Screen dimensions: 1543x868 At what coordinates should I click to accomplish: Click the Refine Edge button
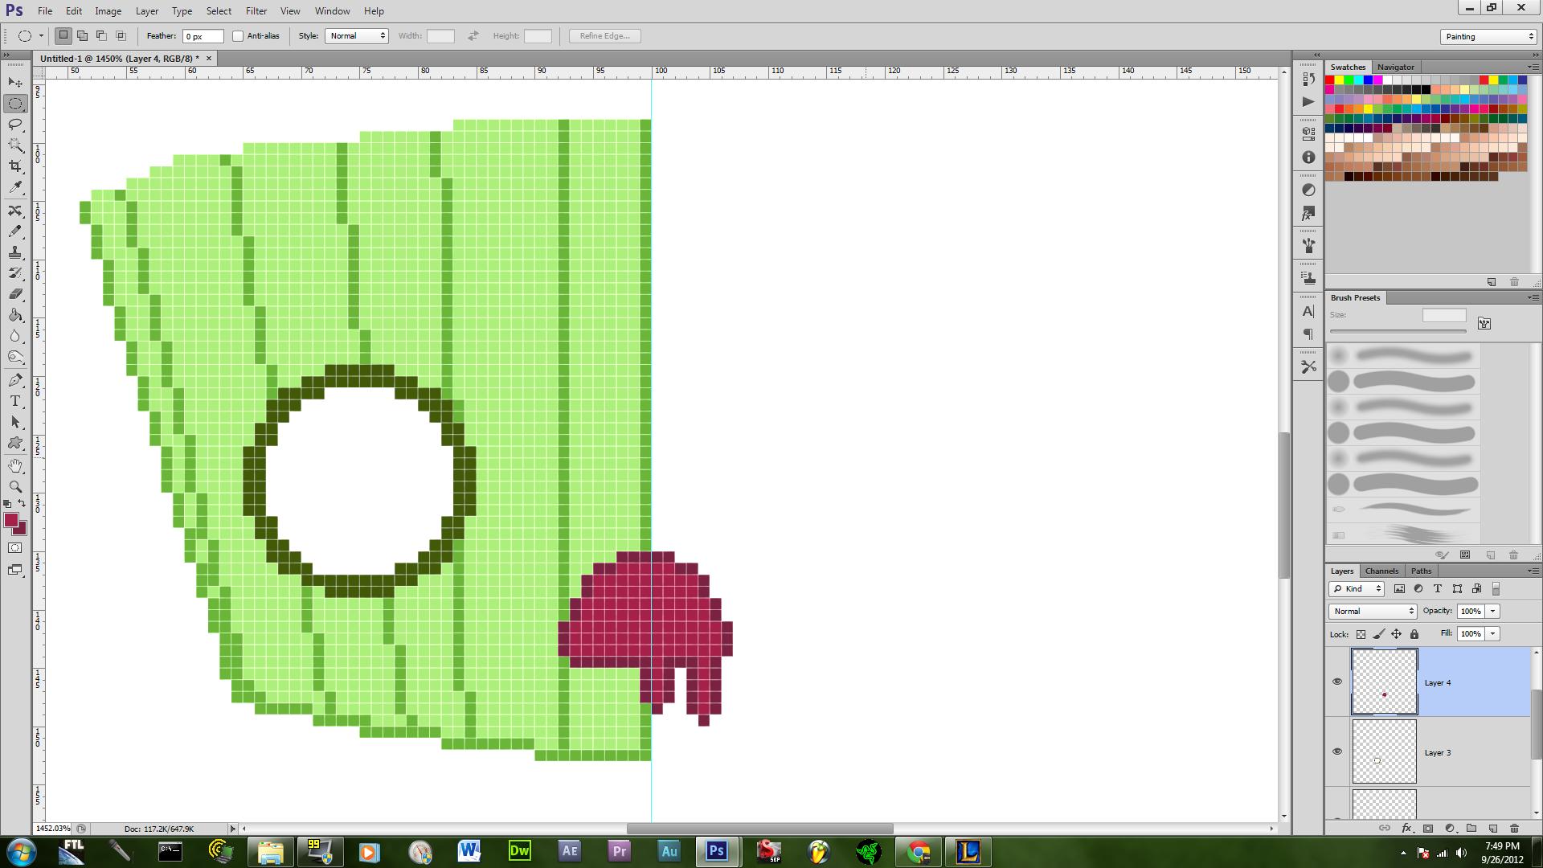pyautogui.click(x=604, y=36)
